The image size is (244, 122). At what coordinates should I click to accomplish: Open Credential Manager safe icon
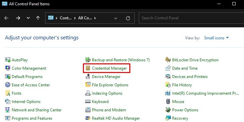coord(88,68)
